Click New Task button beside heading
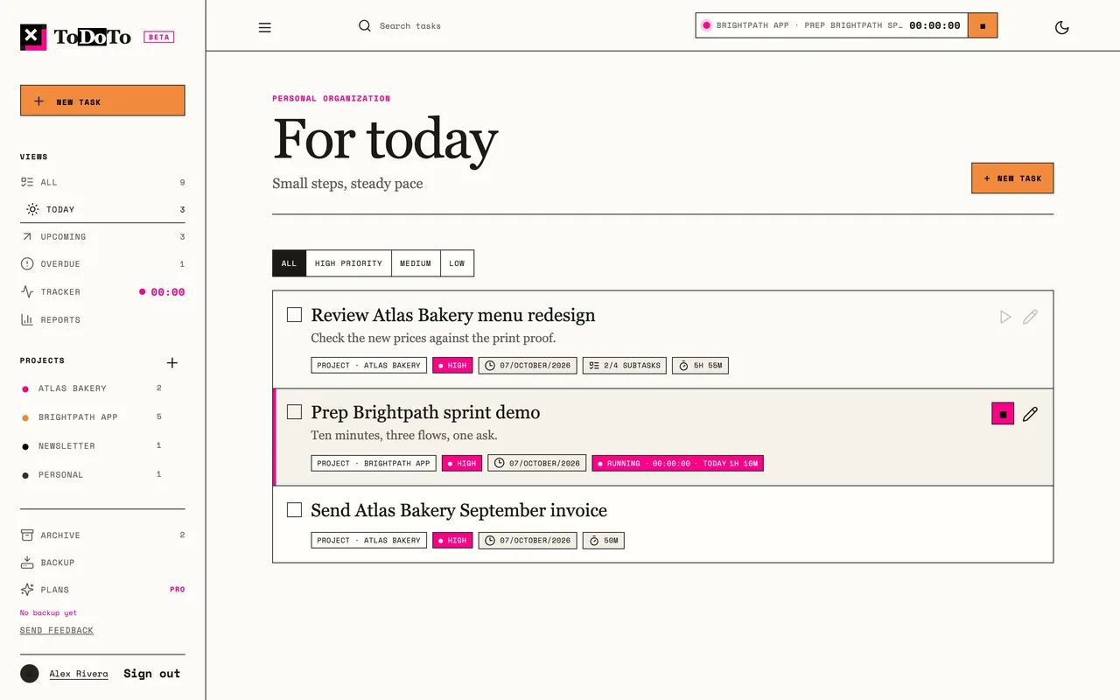This screenshot has height=700, width=1120. tap(1012, 178)
